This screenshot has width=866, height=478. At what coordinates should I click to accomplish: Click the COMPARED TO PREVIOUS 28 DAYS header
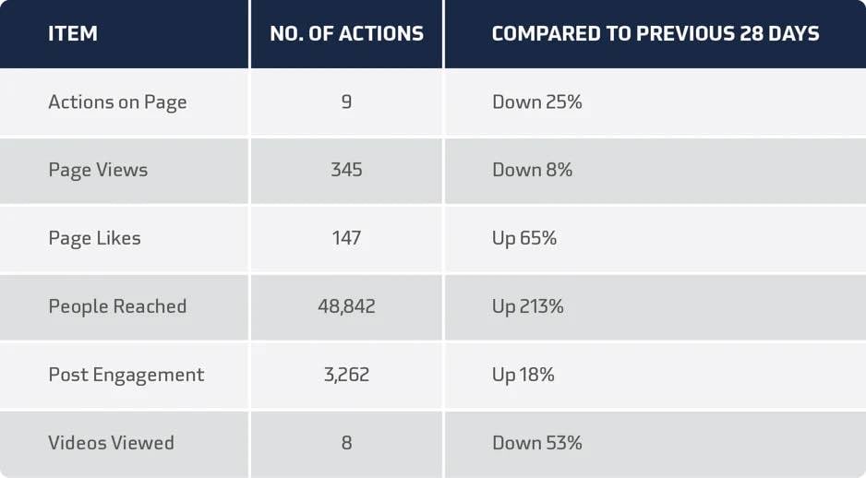point(655,33)
